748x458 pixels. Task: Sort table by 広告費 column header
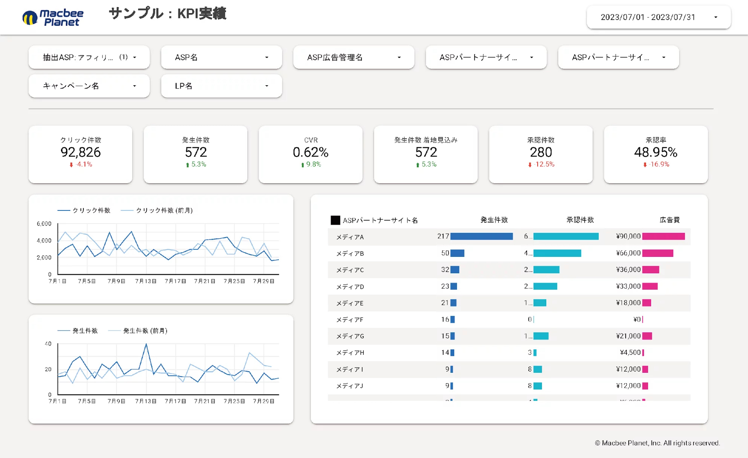click(x=670, y=220)
